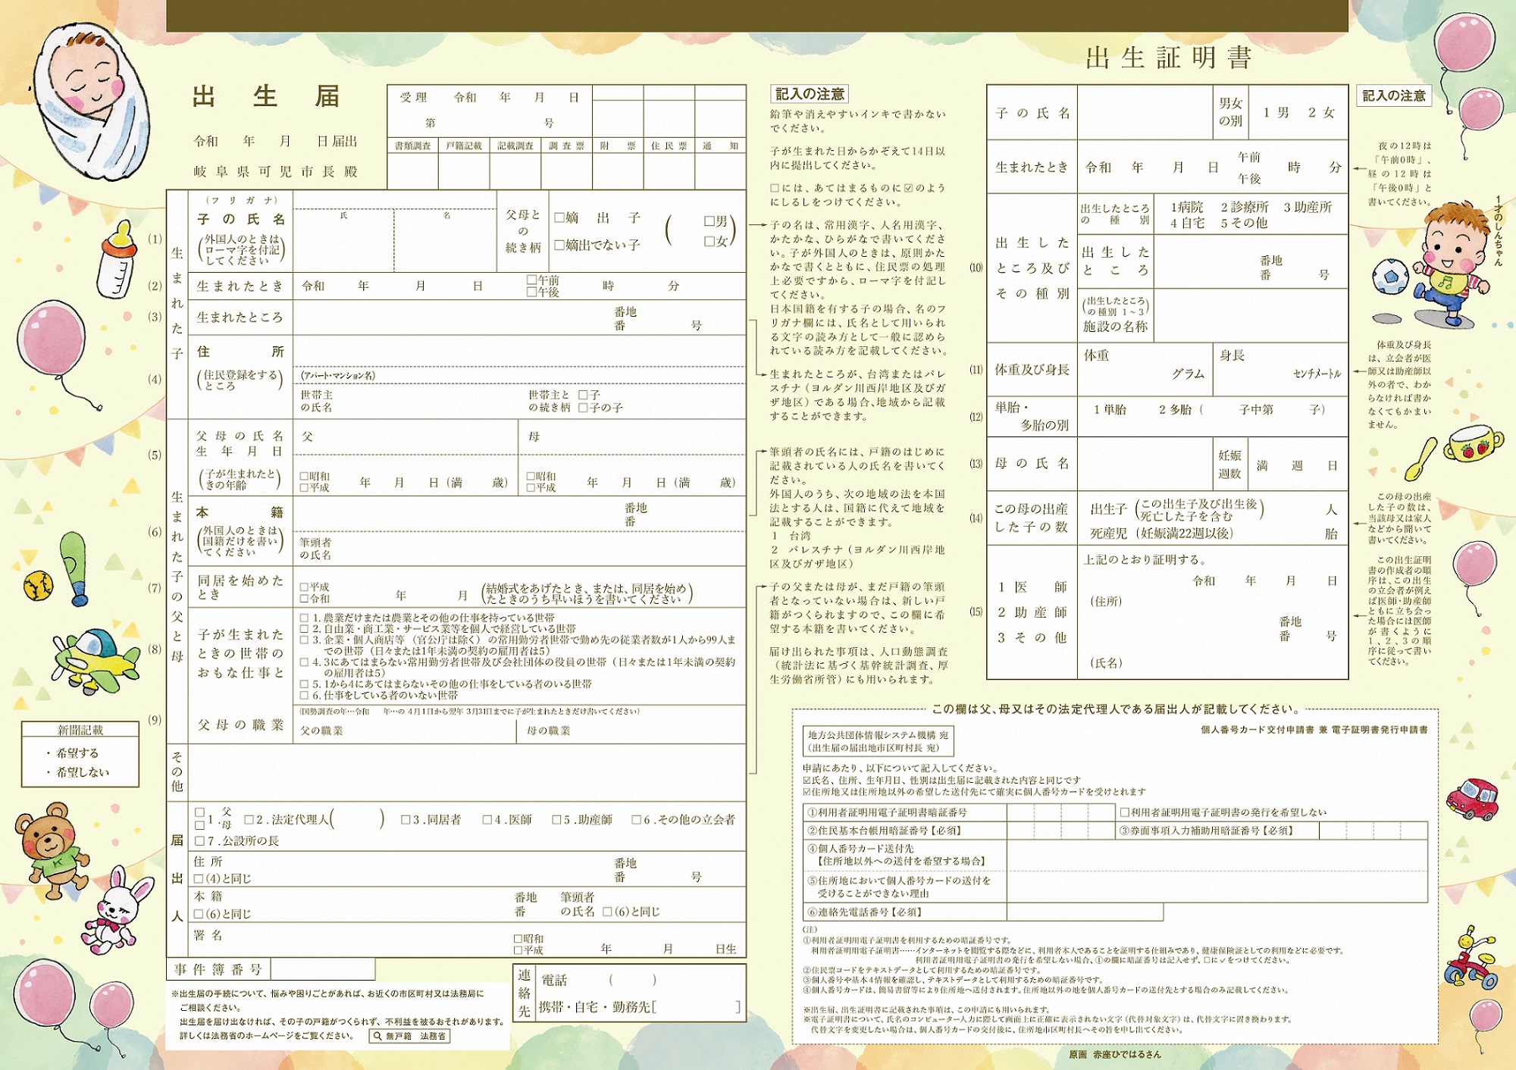The image size is (1516, 1070).
Task: Select 4自宅 as place type
Action: (1186, 223)
